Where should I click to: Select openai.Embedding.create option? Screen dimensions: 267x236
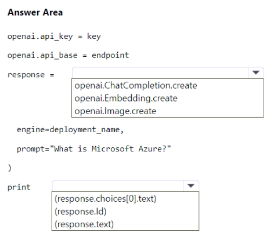pyautogui.click(x=126, y=98)
